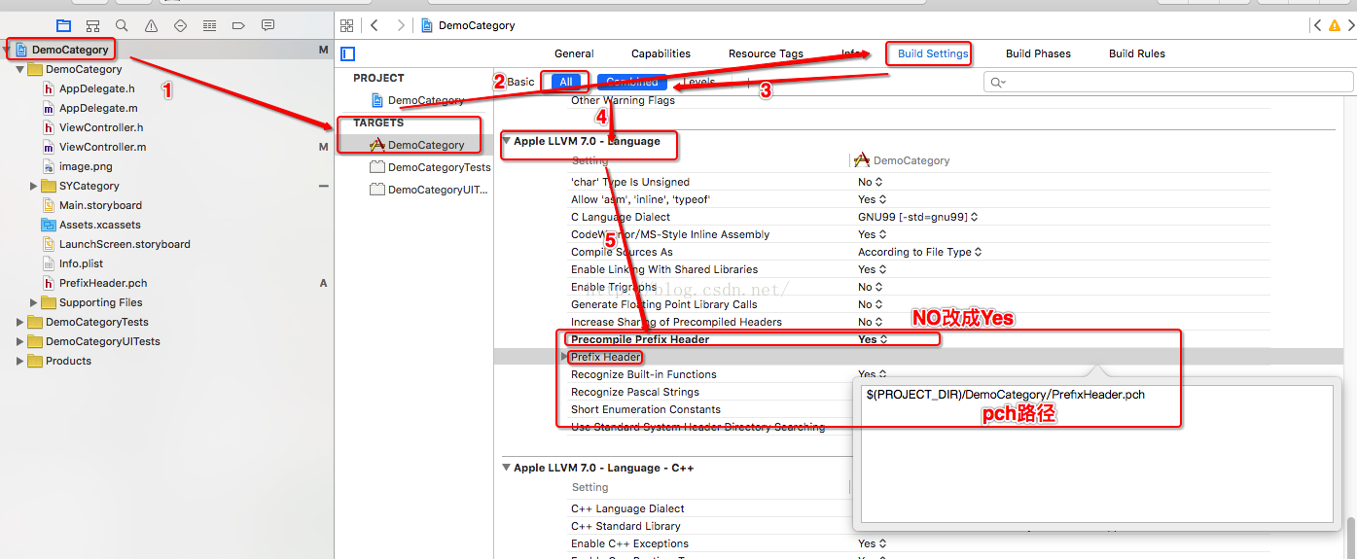Open the Issue navigator warning icon

(x=151, y=25)
